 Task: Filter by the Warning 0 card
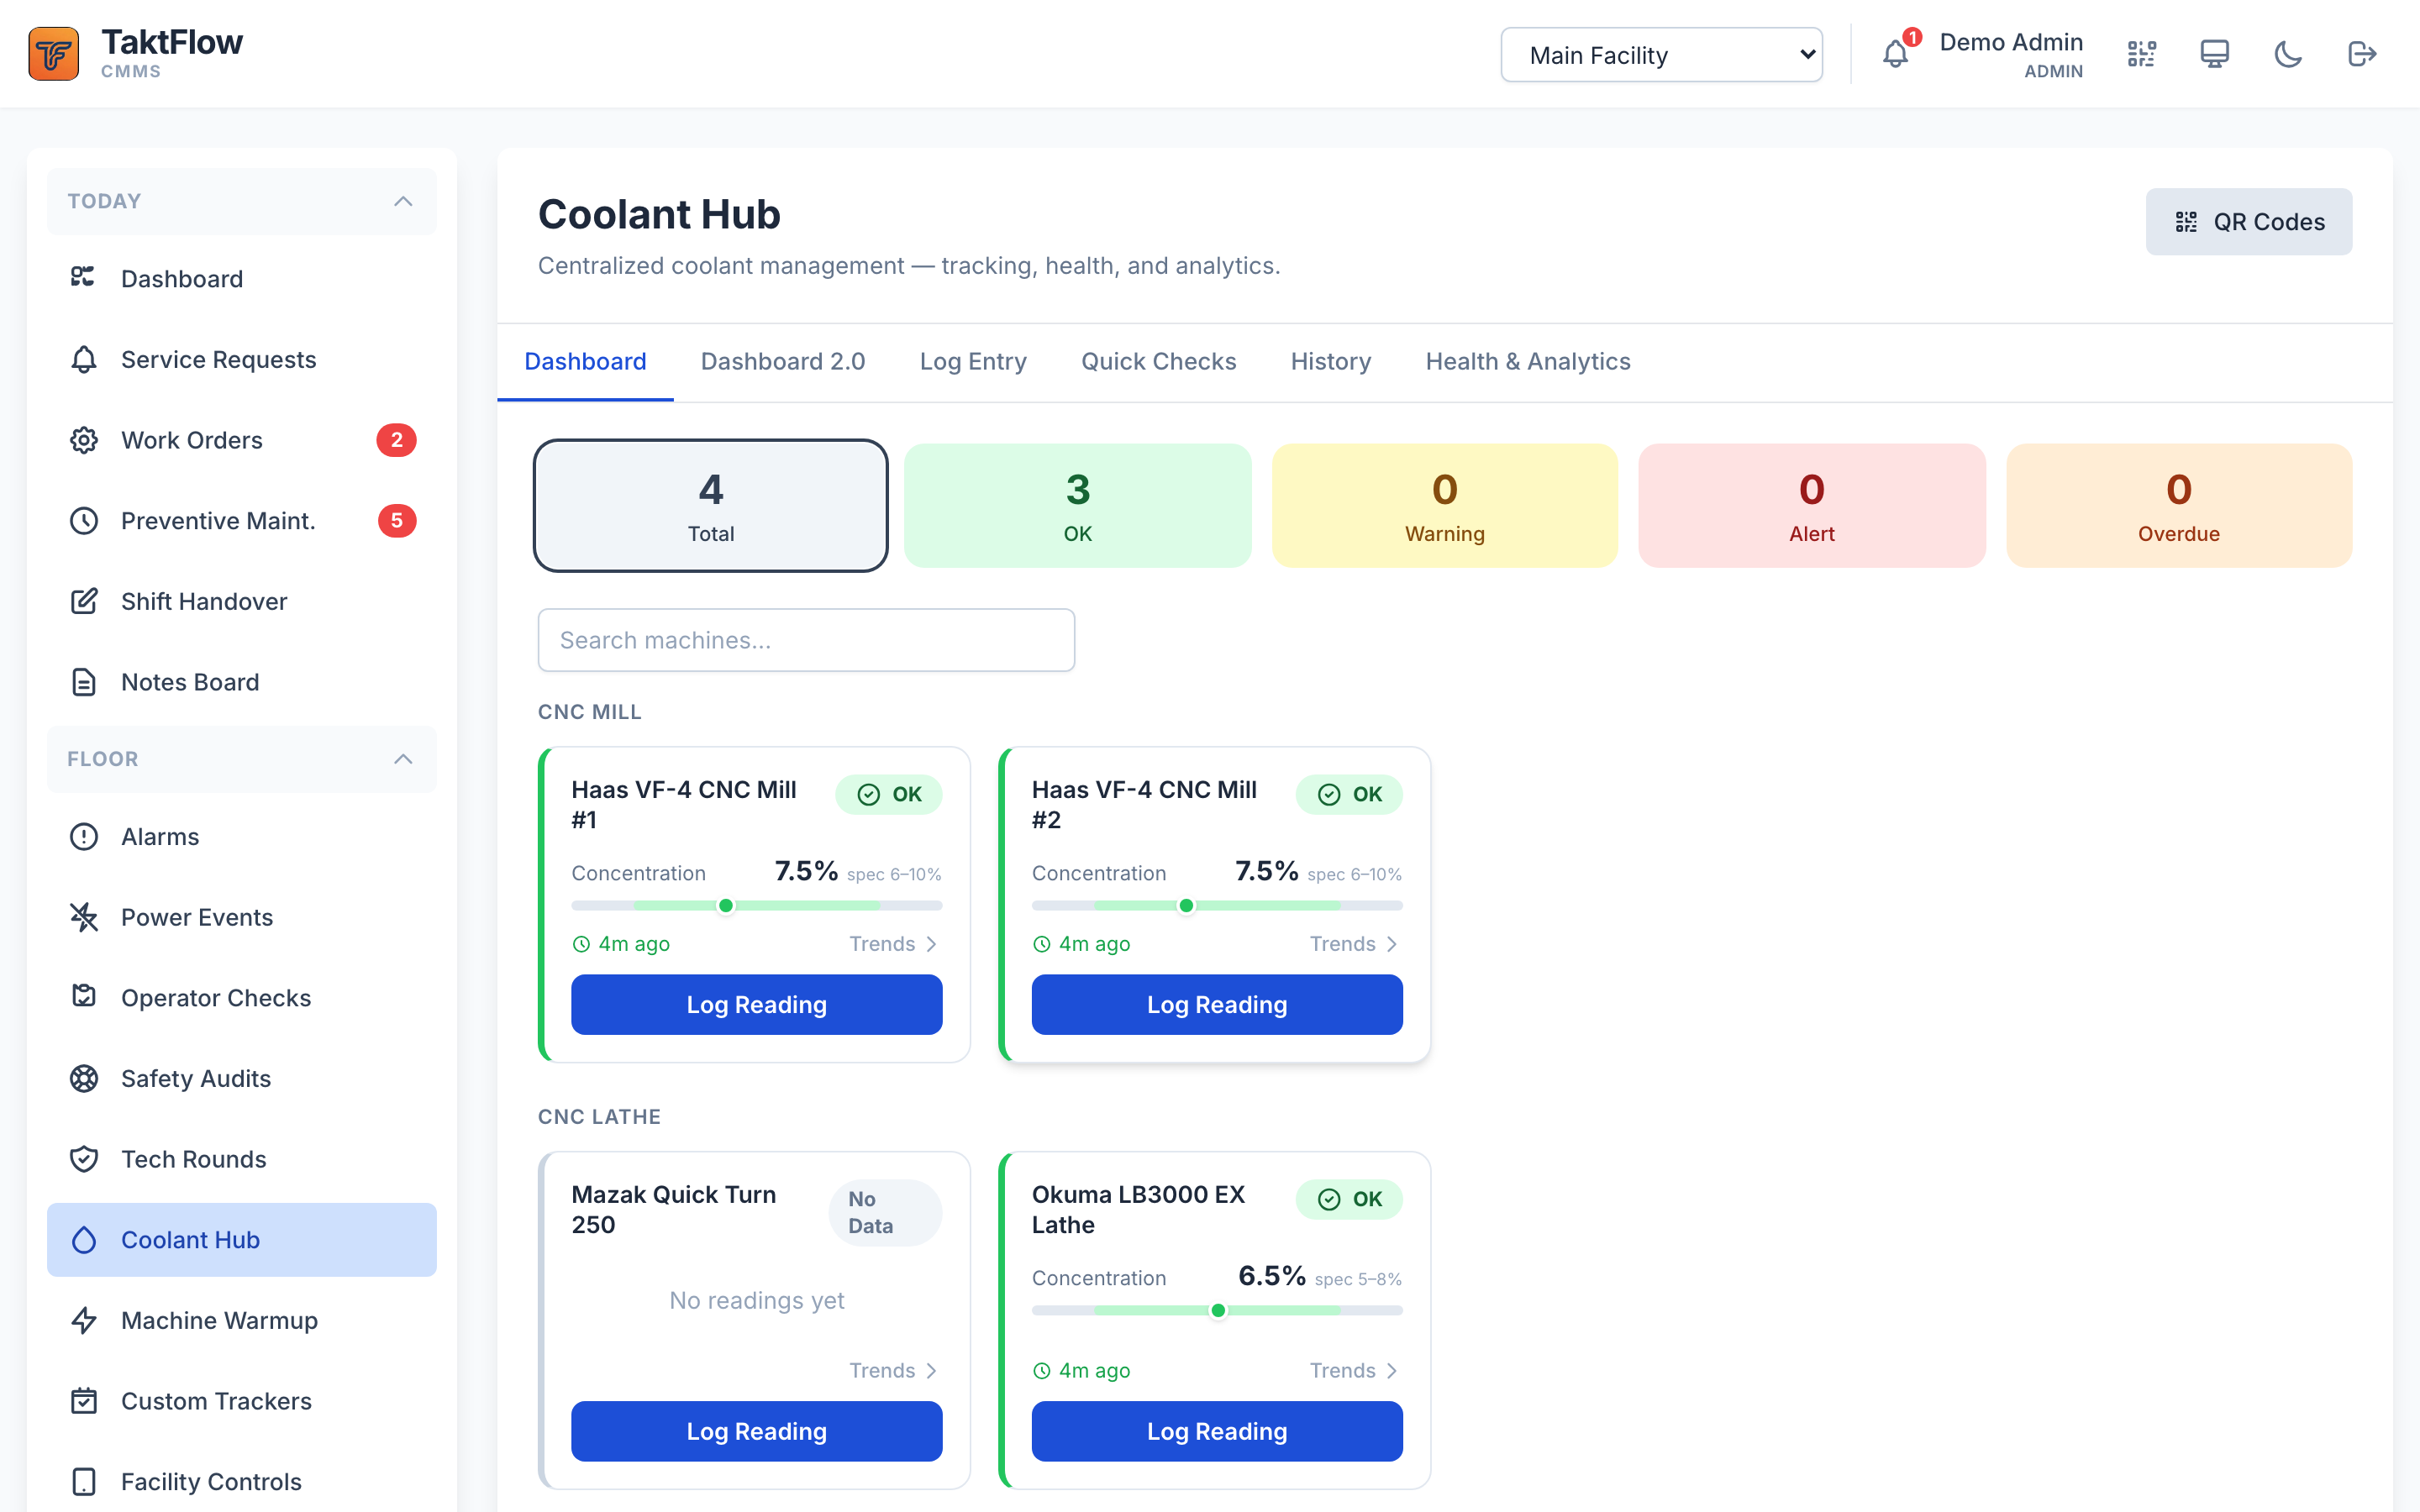pyautogui.click(x=1444, y=506)
